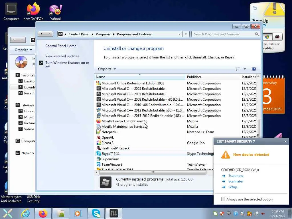Click the horizontal scrollbar of the program list
The image size is (292, 219).
(153, 172)
